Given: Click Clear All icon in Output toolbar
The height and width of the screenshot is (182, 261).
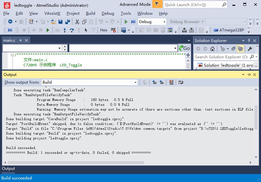Looking at the screenshot, I should (171, 82).
